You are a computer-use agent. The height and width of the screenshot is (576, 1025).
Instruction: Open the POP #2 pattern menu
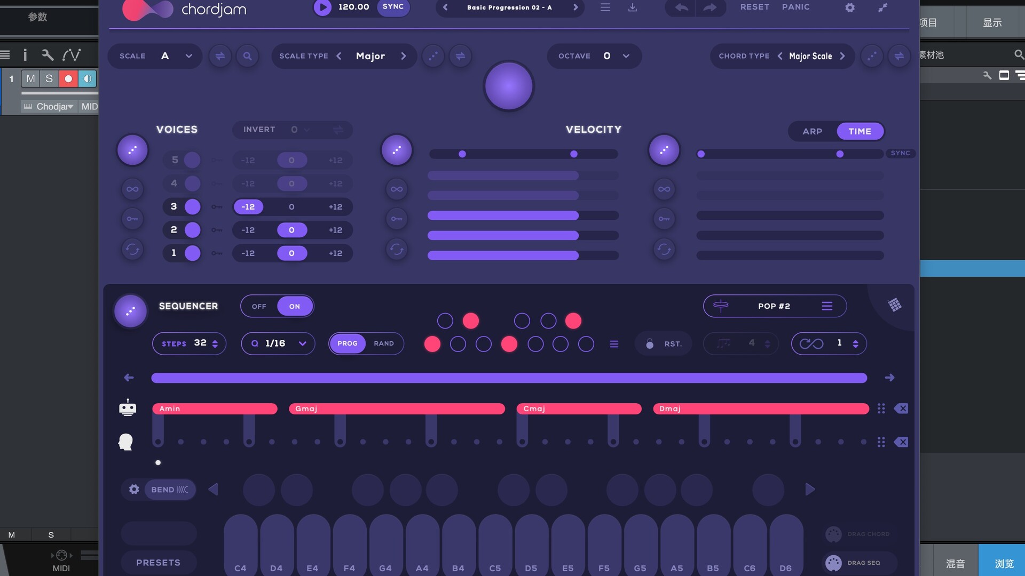click(x=827, y=306)
